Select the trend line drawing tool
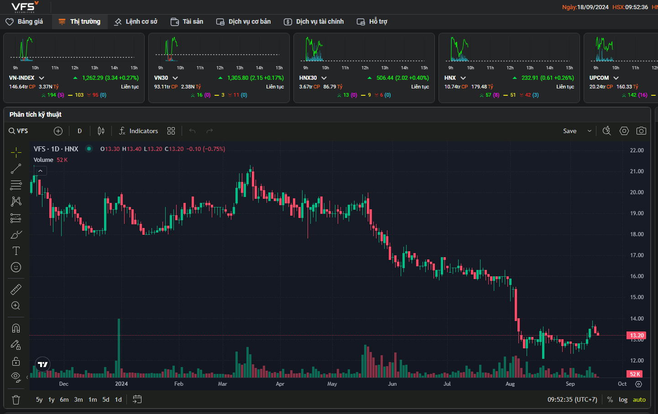Viewport: 658px width, 414px height. [x=16, y=169]
